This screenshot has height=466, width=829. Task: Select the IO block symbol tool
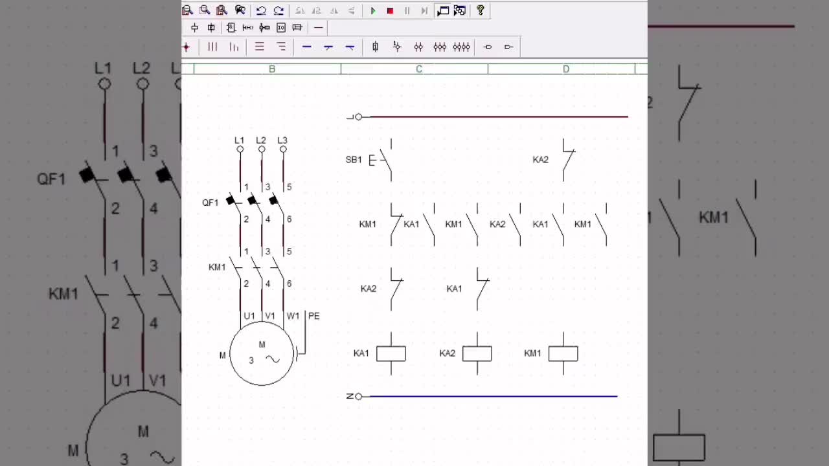281,27
